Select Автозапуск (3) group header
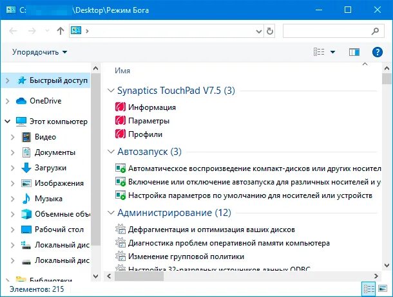393x297 pixels. [x=149, y=152]
